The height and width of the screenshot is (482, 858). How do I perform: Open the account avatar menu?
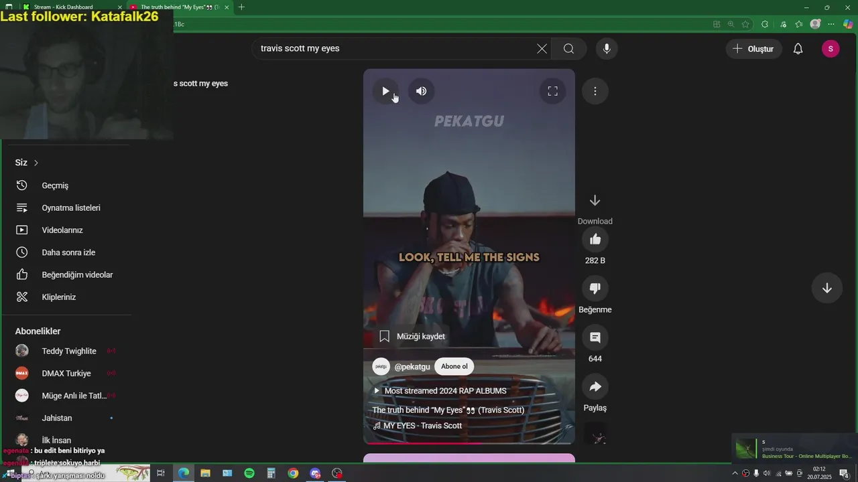click(x=831, y=49)
